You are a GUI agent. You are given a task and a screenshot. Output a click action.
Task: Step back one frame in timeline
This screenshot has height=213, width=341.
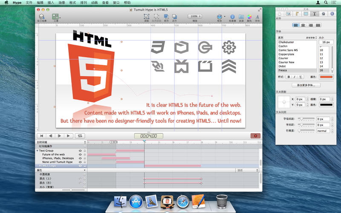pyautogui.click(x=50, y=136)
